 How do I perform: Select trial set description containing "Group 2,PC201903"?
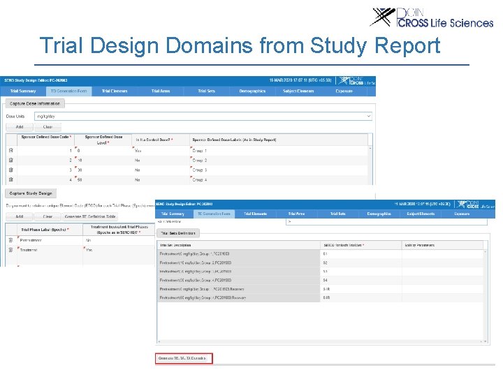tap(238, 263)
